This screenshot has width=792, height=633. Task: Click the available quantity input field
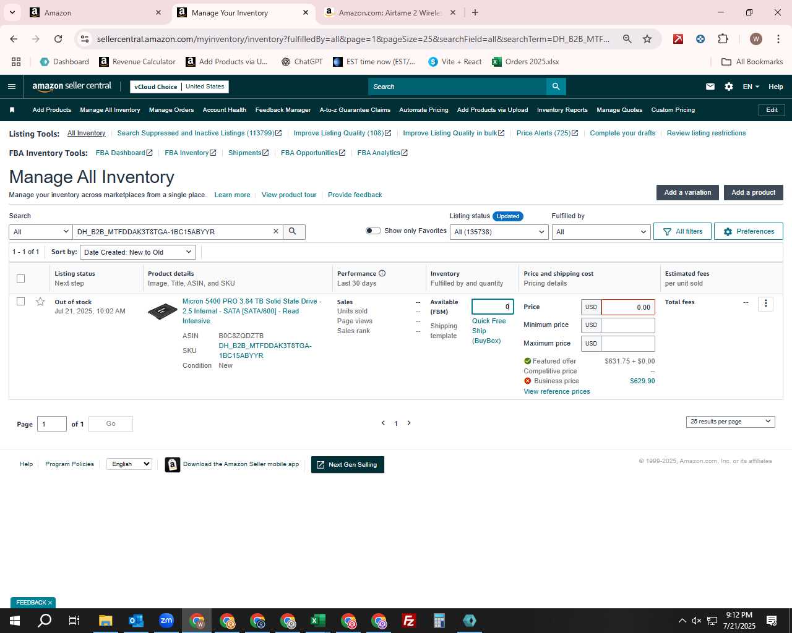[x=493, y=307]
